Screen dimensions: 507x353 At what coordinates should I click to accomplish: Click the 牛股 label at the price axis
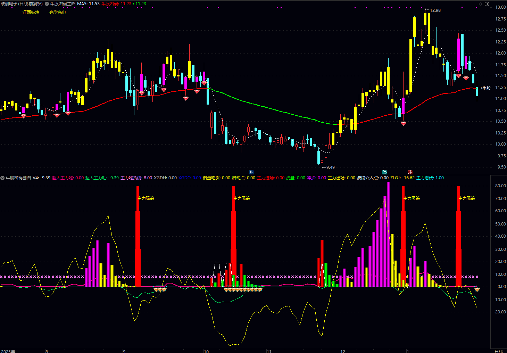[486, 88]
